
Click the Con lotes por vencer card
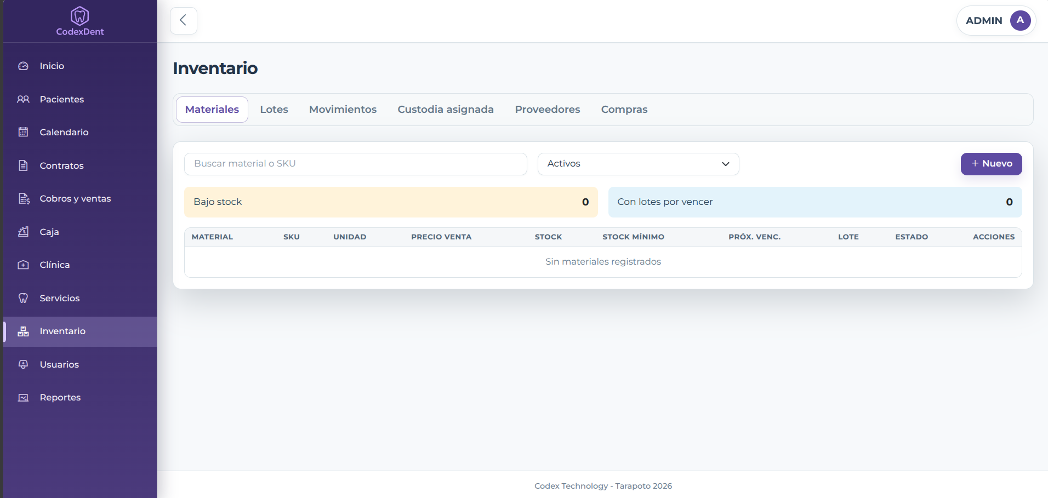(815, 202)
